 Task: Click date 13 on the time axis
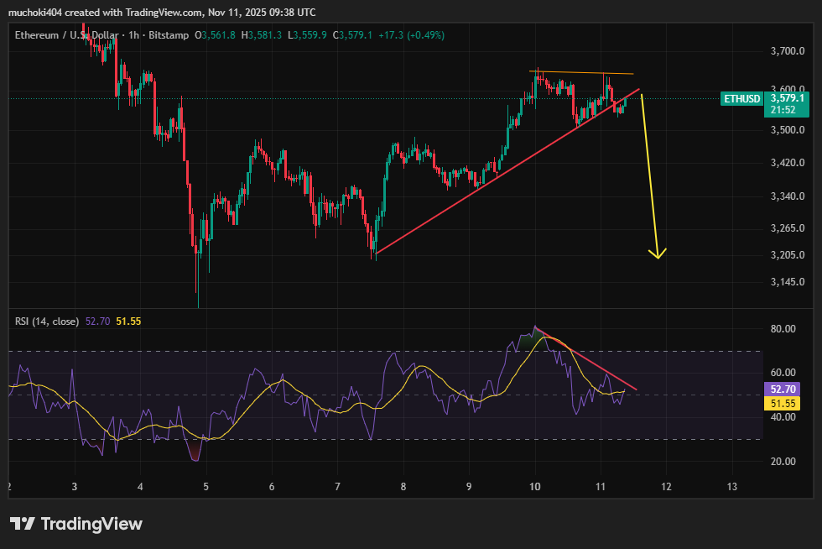731,487
